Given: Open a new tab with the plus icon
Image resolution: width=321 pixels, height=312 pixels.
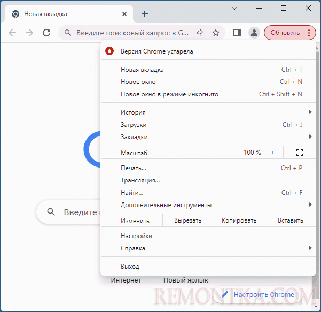Looking at the screenshot, I should [x=145, y=14].
